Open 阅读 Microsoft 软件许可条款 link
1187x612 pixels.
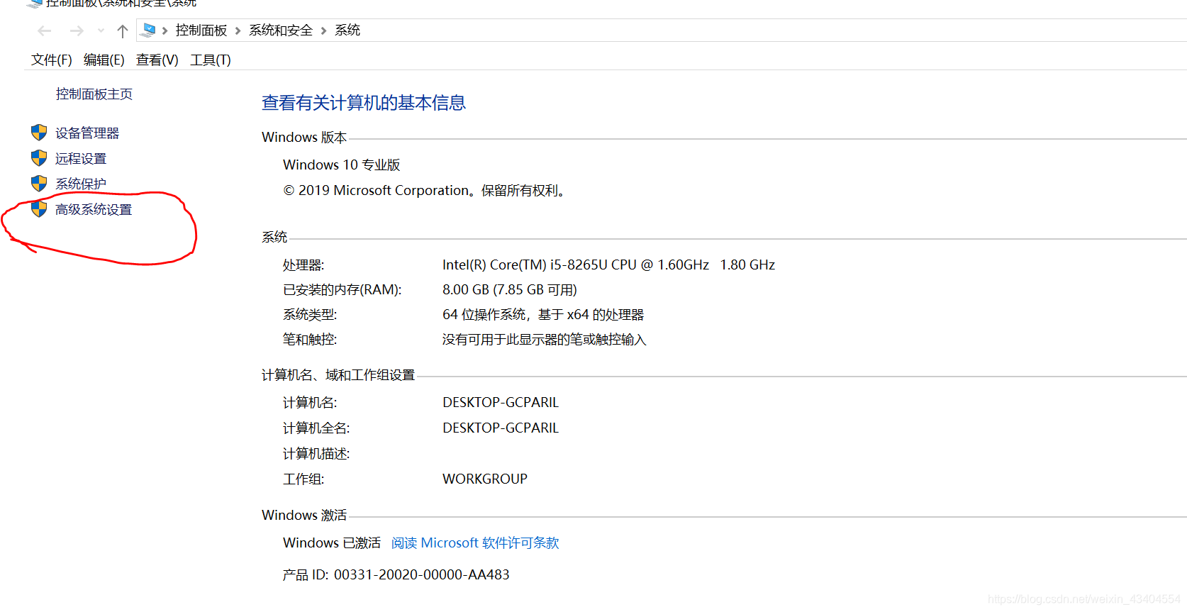click(x=475, y=543)
